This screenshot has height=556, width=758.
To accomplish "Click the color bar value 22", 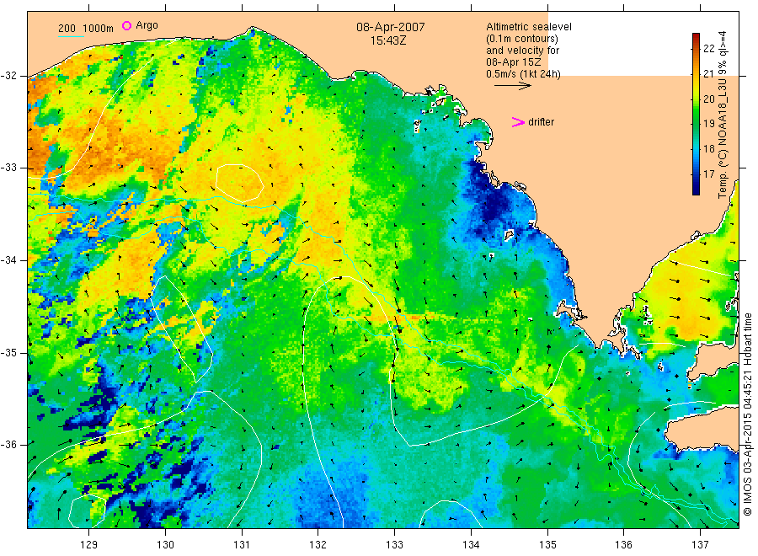I will tap(708, 48).
